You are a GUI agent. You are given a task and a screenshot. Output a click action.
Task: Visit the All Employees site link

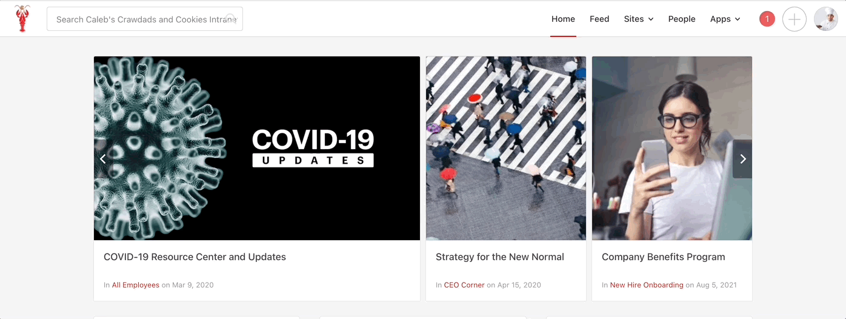pyautogui.click(x=136, y=285)
